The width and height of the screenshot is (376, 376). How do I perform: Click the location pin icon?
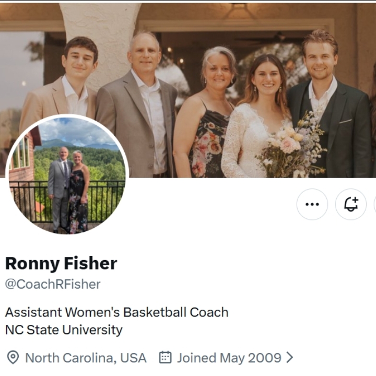[x=13, y=358]
